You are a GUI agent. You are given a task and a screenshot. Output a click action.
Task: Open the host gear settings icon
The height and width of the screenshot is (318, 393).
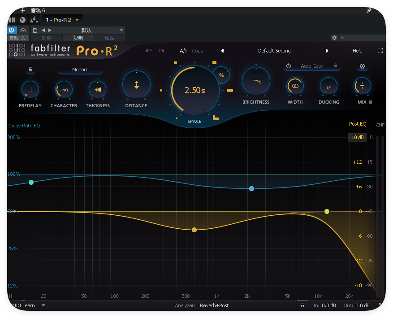coord(334,38)
